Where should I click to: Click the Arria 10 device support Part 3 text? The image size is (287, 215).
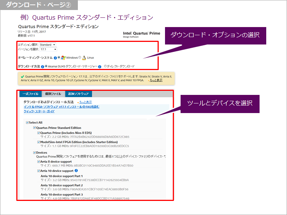click(x=62, y=194)
